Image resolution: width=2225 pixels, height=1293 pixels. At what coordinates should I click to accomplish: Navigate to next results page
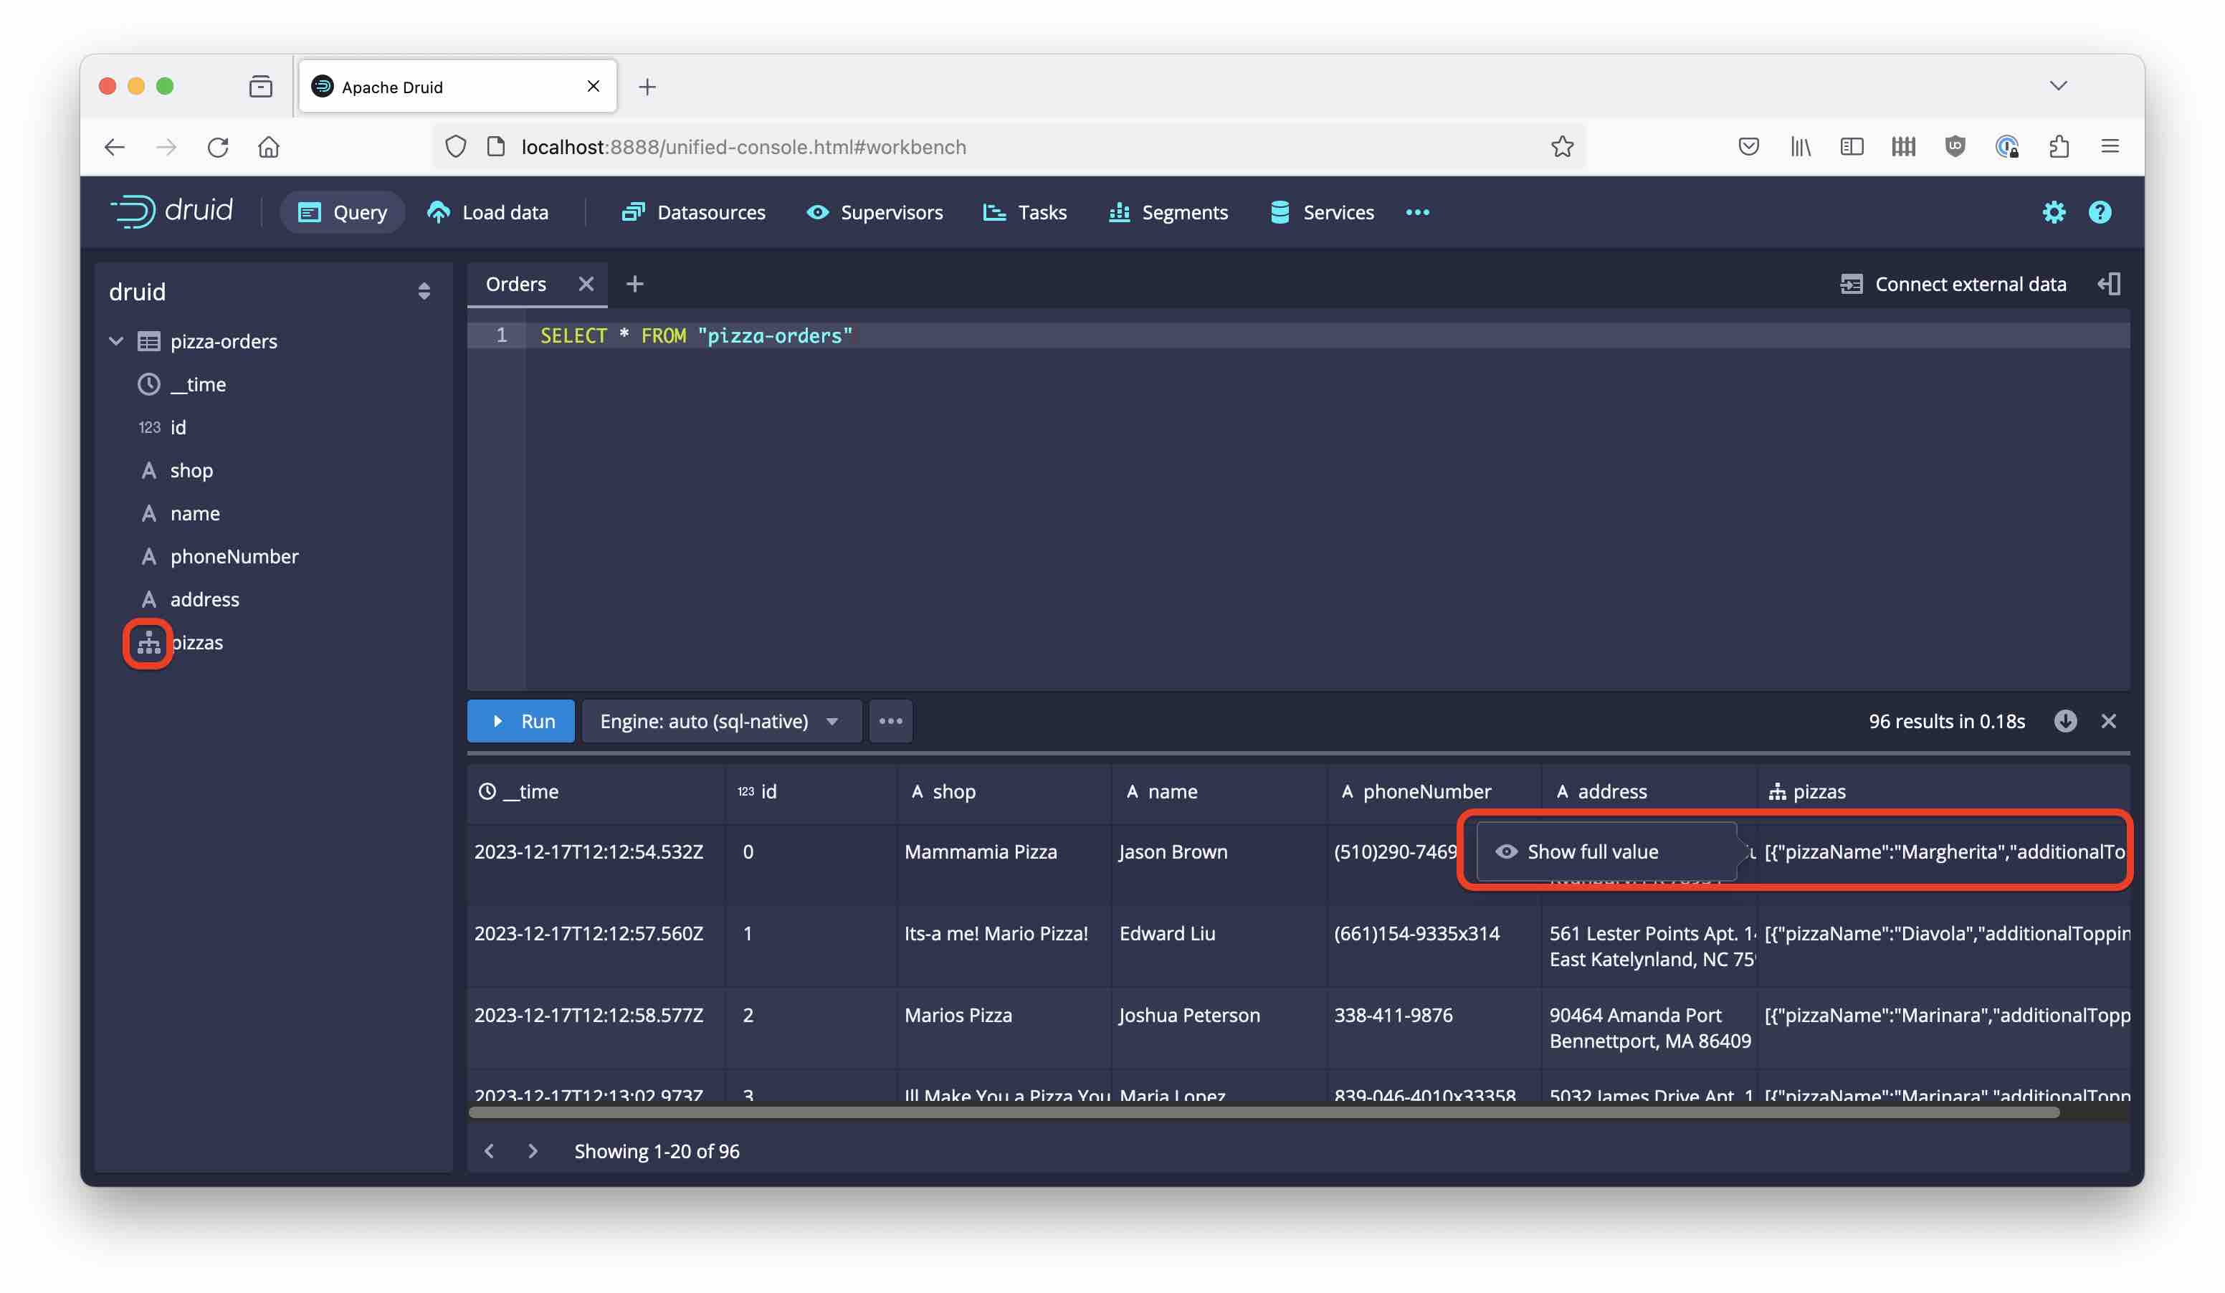coord(533,1150)
